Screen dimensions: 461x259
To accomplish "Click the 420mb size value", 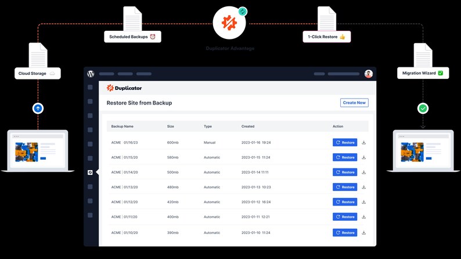I will (173, 202).
